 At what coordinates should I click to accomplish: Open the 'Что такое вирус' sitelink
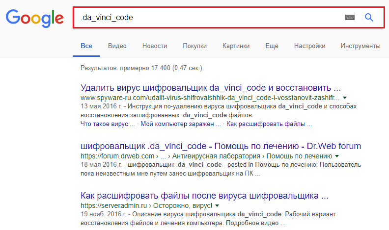point(107,124)
